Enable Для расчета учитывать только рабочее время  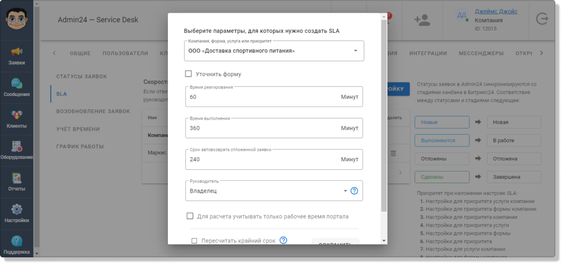point(190,216)
